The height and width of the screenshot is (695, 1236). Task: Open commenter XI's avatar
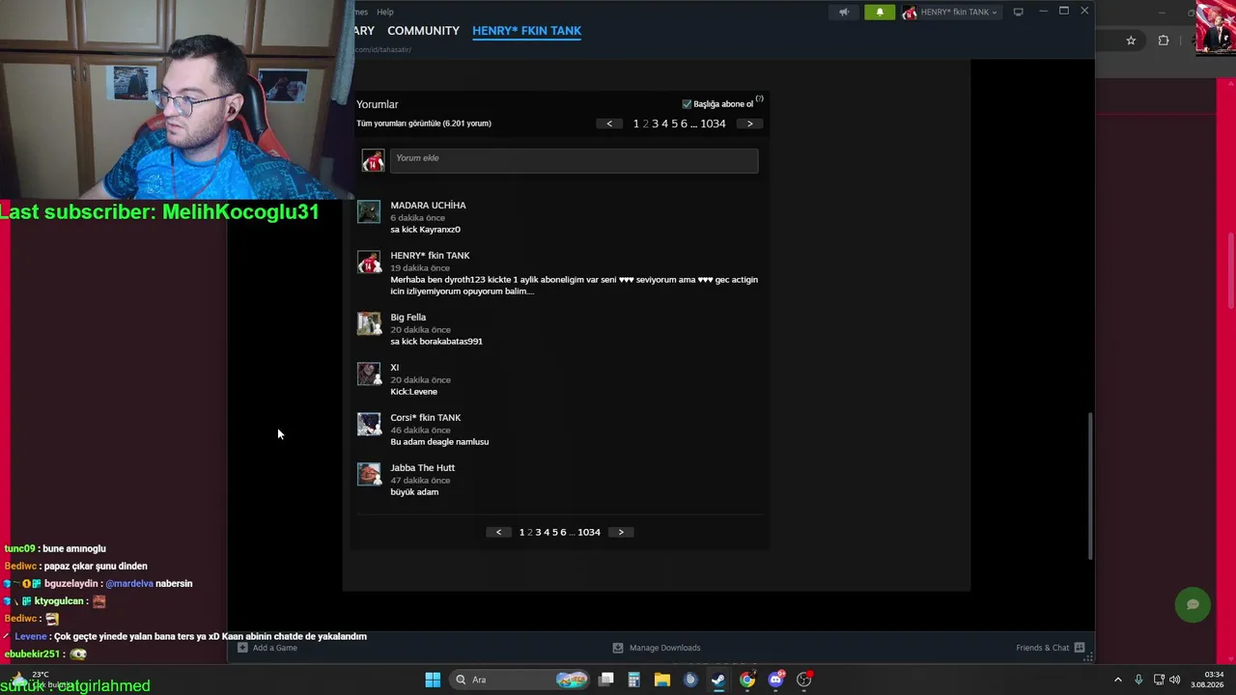(x=369, y=374)
